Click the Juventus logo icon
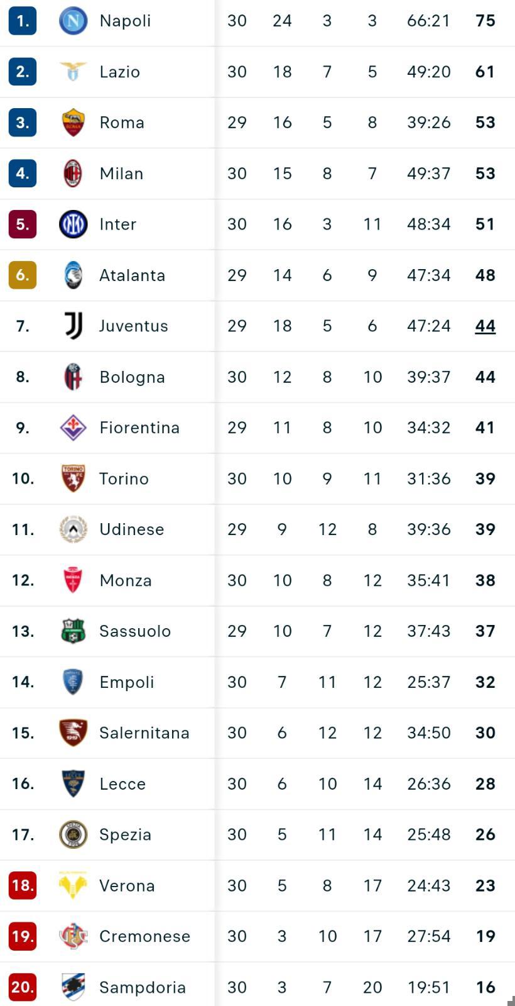Screen dimensions: 515x1006 point(73,326)
